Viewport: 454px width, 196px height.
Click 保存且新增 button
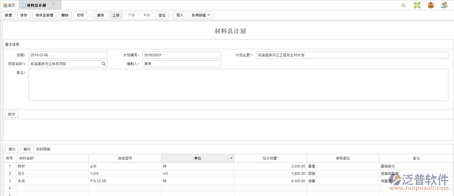click(x=44, y=15)
